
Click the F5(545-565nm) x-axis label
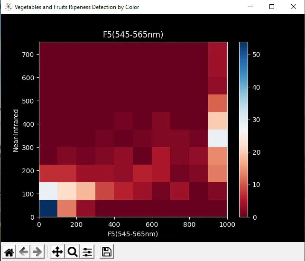click(x=133, y=234)
